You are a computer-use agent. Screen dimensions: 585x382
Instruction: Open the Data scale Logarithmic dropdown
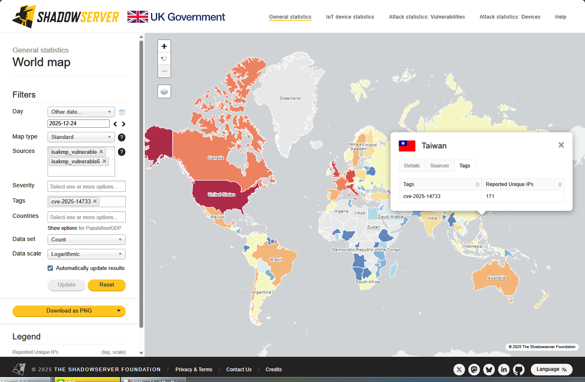pyautogui.click(x=86, y=254)
